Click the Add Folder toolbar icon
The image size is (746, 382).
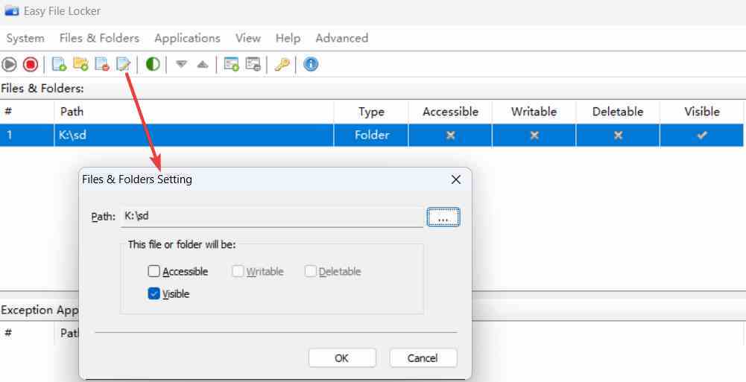pyautogui.click(x=81, y=64)
